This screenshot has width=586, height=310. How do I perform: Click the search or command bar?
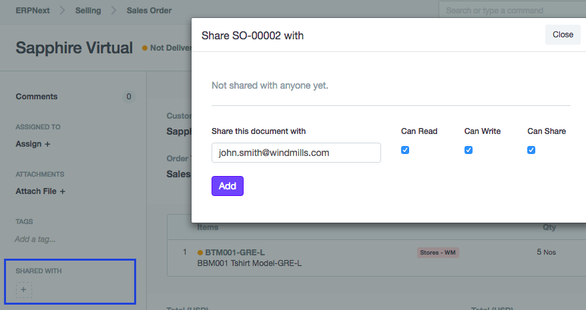tap(511, 11)
